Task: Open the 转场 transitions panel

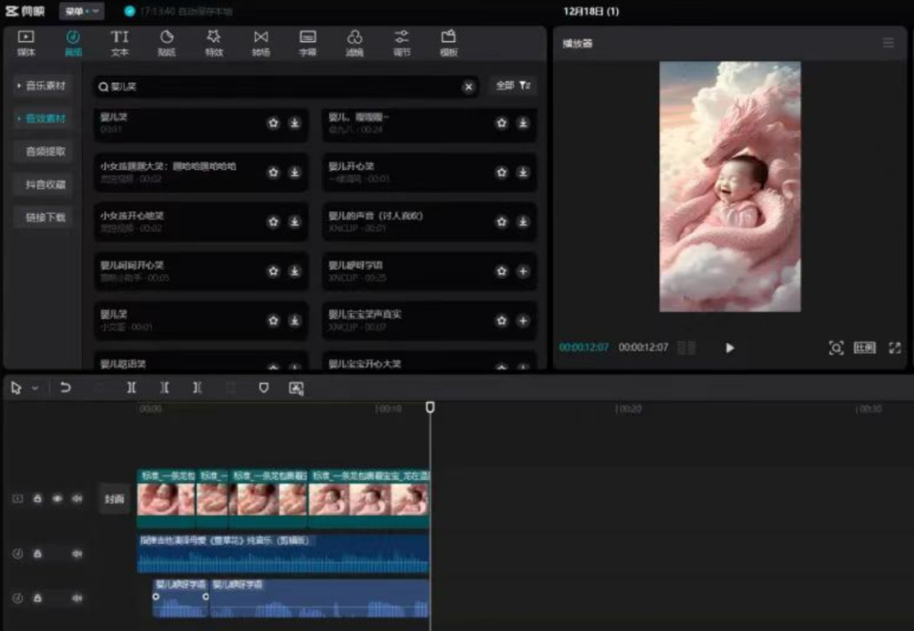Action: click(261, 42)
